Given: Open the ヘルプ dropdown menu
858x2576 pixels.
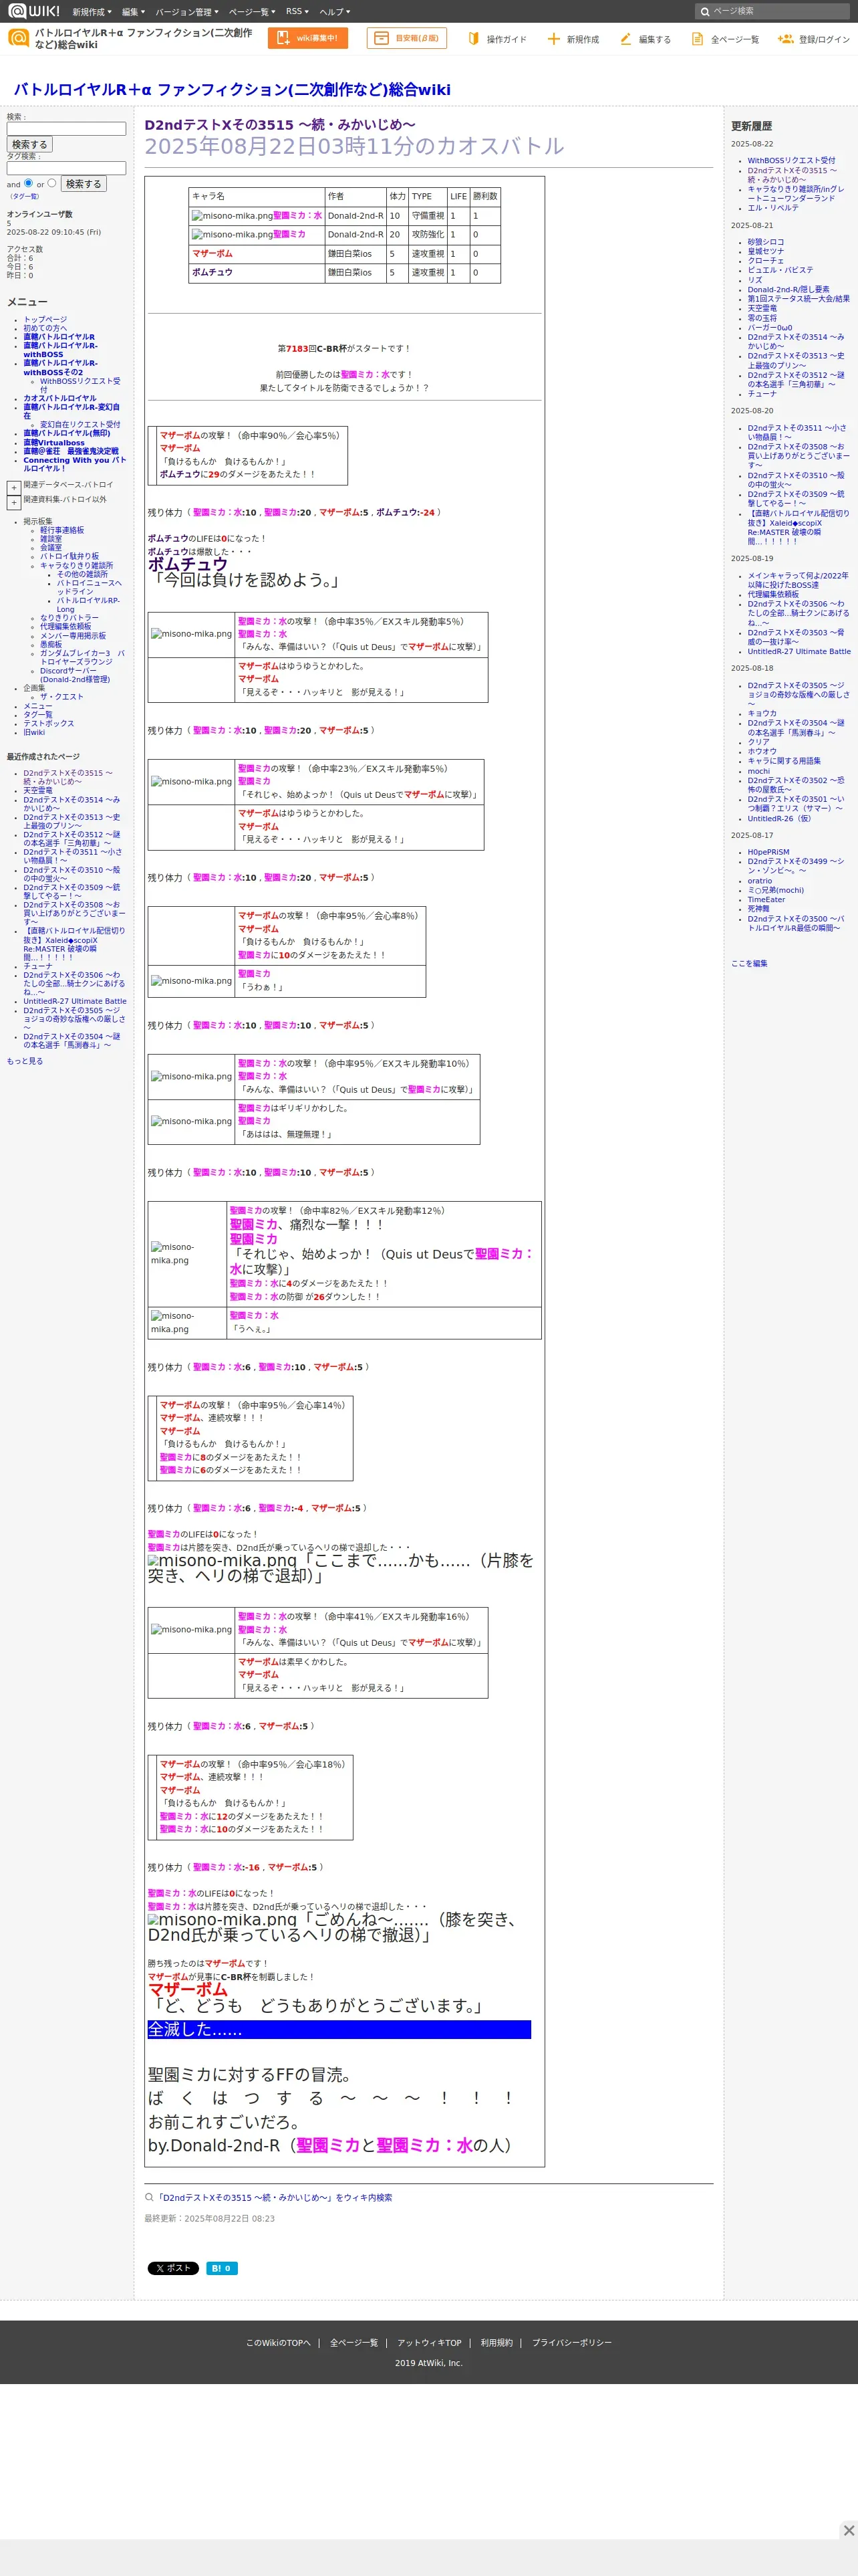Looking at the screenshot, I should [335, 12].
